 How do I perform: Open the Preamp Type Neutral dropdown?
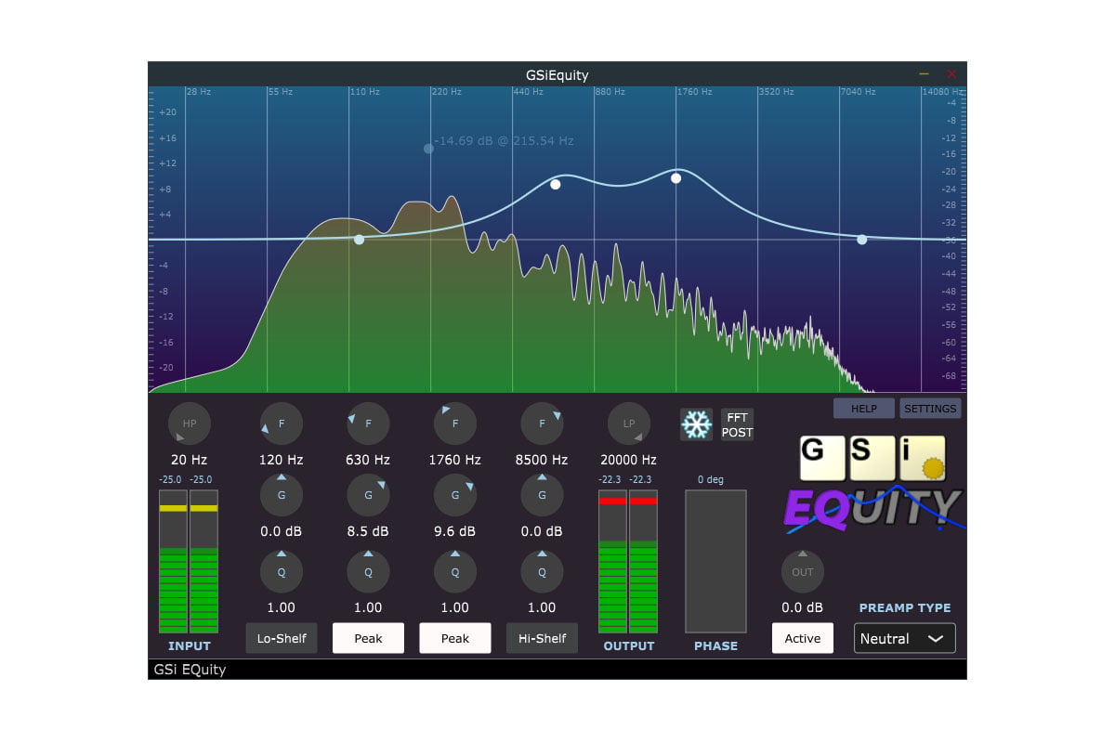pyautogui.click(x=905, y=638)
